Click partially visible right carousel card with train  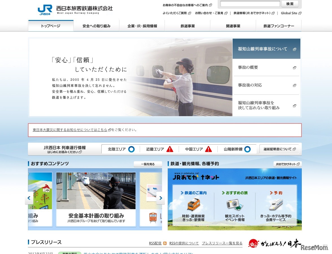tap(151, 199)
